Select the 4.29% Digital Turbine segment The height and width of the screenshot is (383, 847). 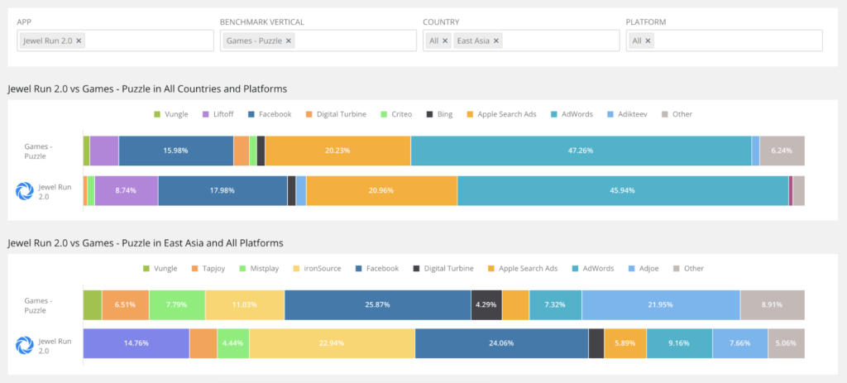(x=486, y=304)
